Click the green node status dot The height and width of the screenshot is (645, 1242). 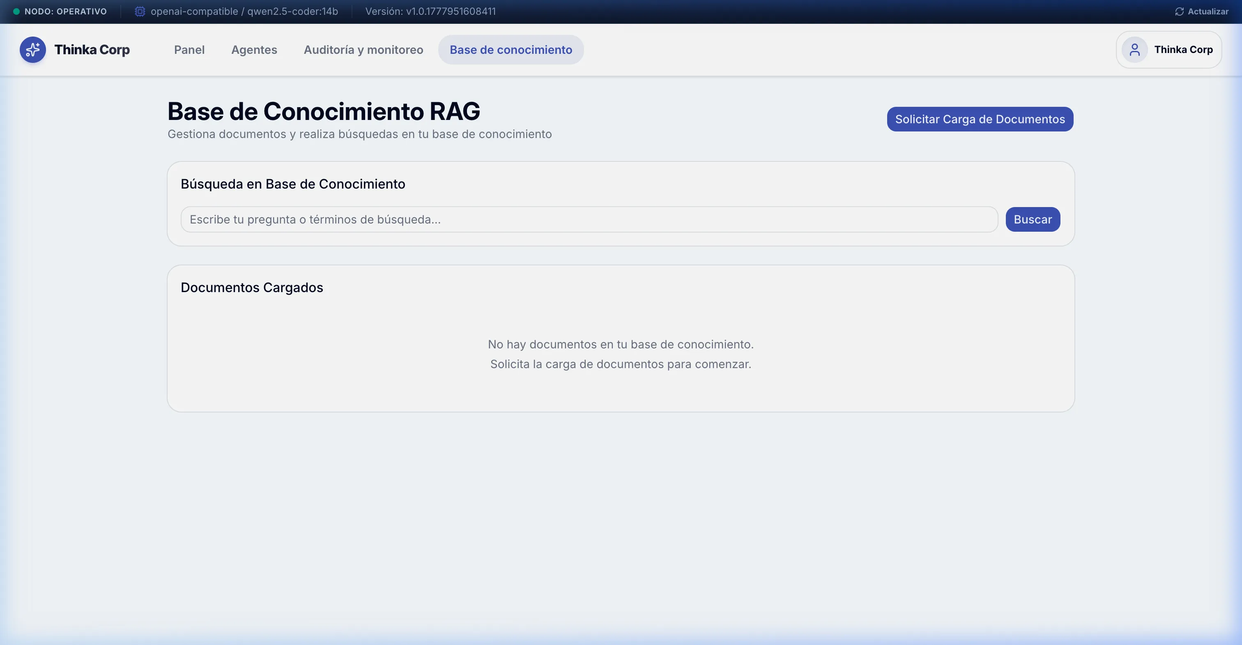click(x=16, y=12)
